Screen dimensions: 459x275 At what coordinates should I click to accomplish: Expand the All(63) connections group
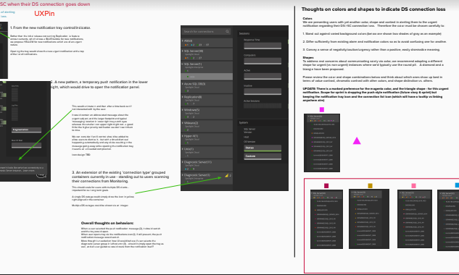click(x=207, y=43)
